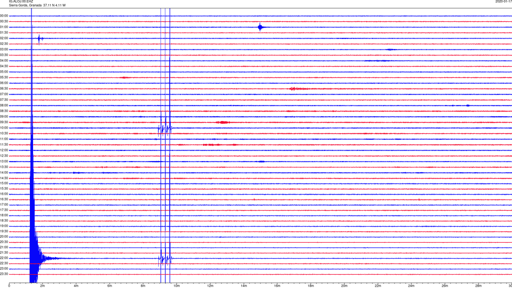Click the 01:00 time label

[x=4, y=27]
